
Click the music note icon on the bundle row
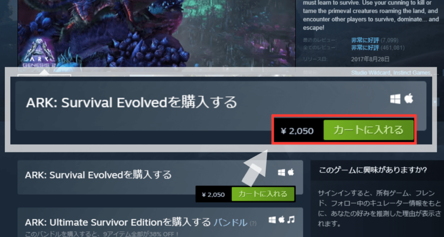[291, 220]
